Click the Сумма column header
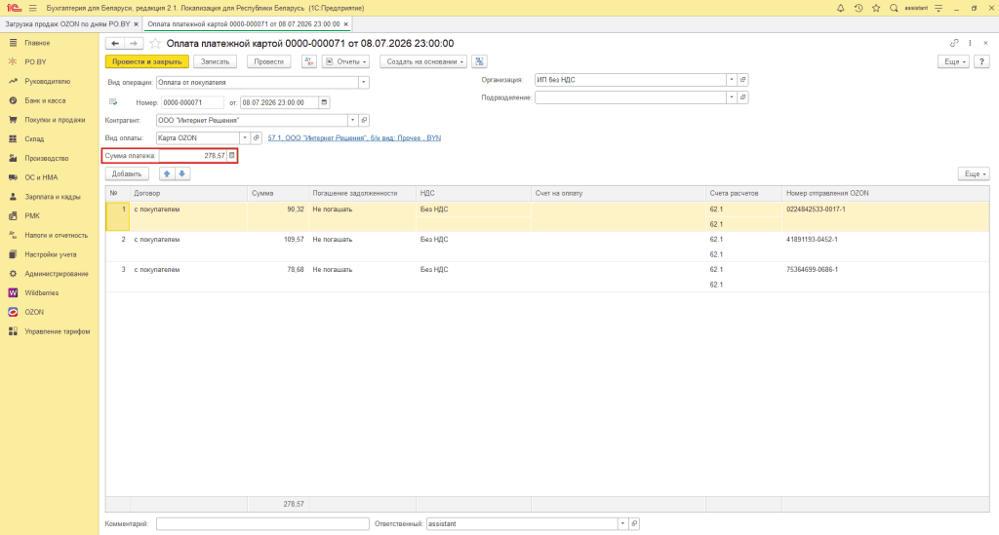 coord(278,193)
